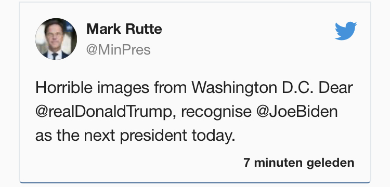Click the word from in first line
This screenshot has width=390, height=187.
pos(170,88)
